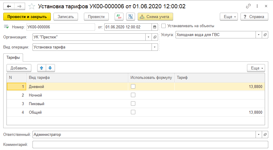Toggle formula checkbox for Дневной tariff
This screenshot has height=150, width=273.
pyautogui.click(x=133, y=87)
